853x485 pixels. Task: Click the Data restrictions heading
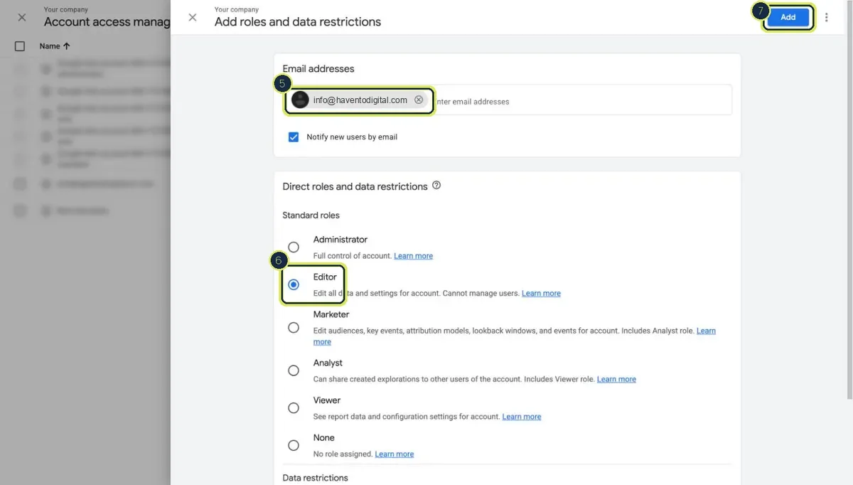[x=315, y=478]
